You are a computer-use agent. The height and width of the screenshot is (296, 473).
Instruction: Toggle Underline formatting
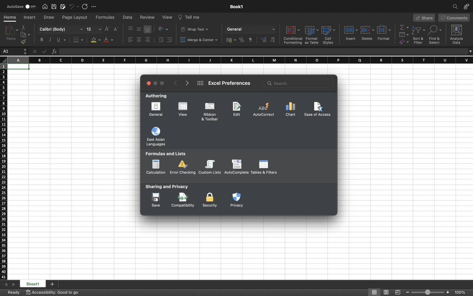click(x=58, y=40)
